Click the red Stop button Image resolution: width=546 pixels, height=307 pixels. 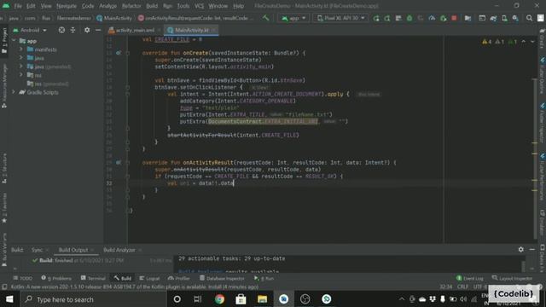(454, 18)
